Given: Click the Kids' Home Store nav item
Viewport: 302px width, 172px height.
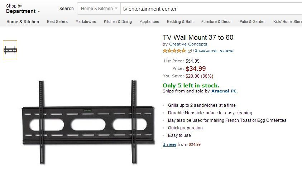Looking at the screenshot, I should pos(287,21).
